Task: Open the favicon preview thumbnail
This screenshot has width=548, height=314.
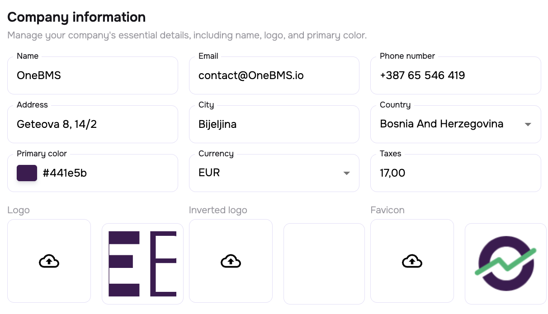Action: pos(505,263)
